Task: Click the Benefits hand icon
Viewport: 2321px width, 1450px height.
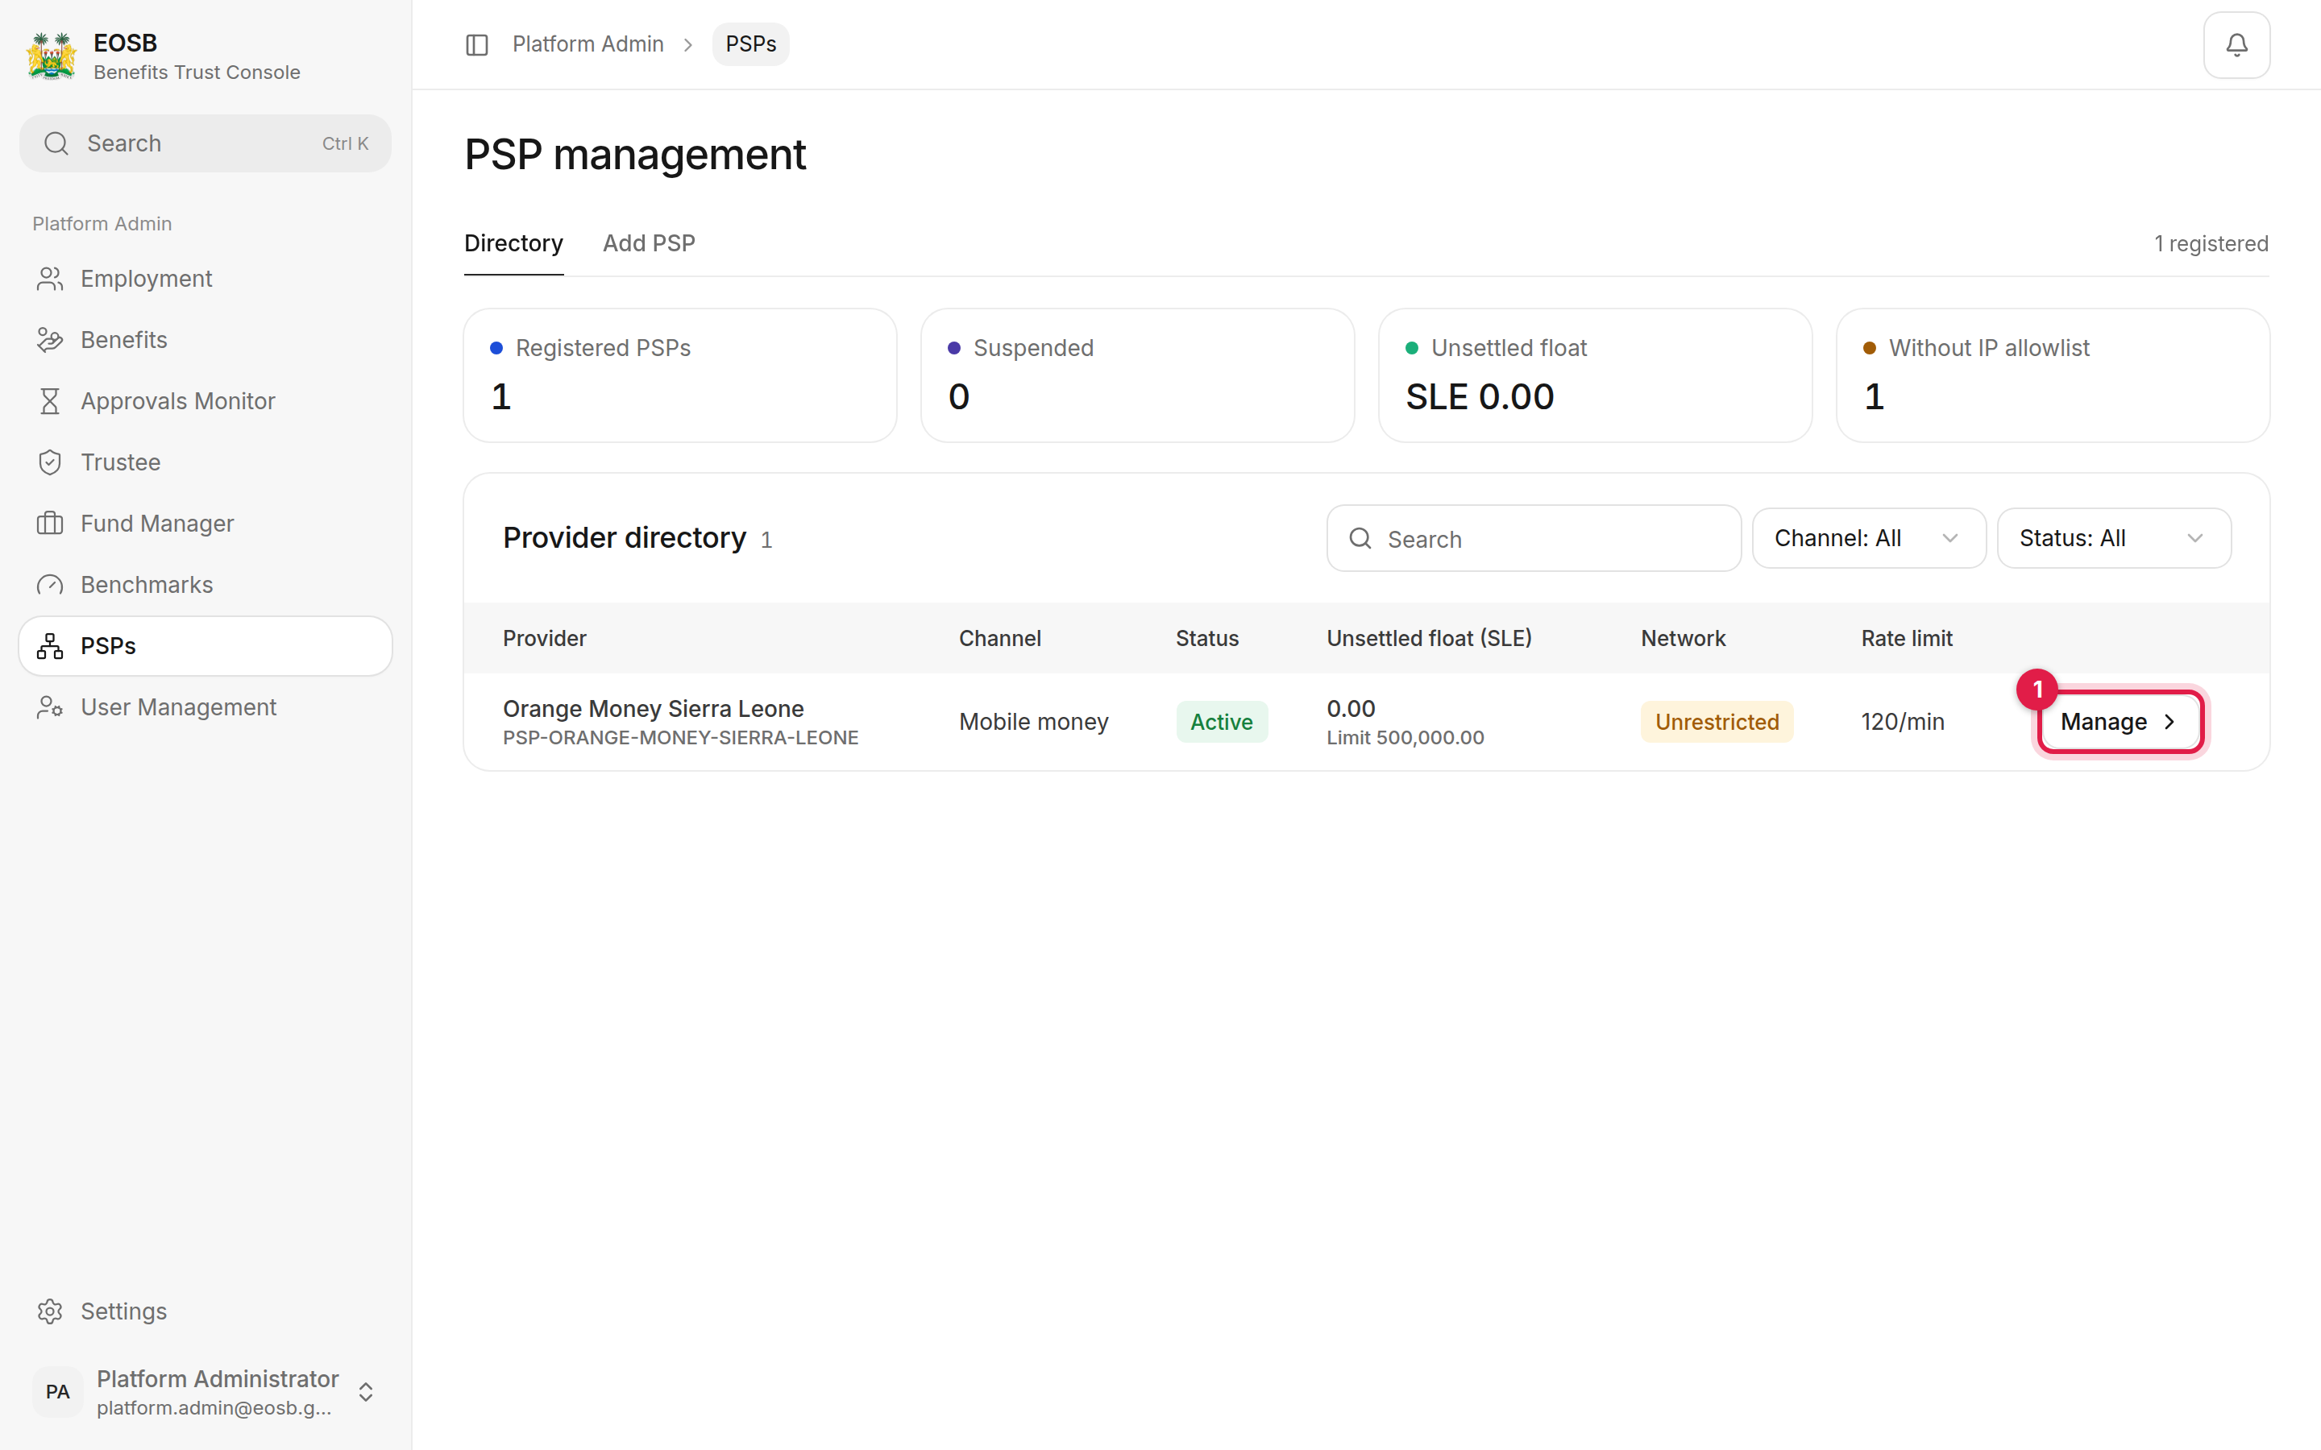Action: click(x=50, y=341)
